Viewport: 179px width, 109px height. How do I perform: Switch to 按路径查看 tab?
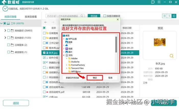(10, 17)
